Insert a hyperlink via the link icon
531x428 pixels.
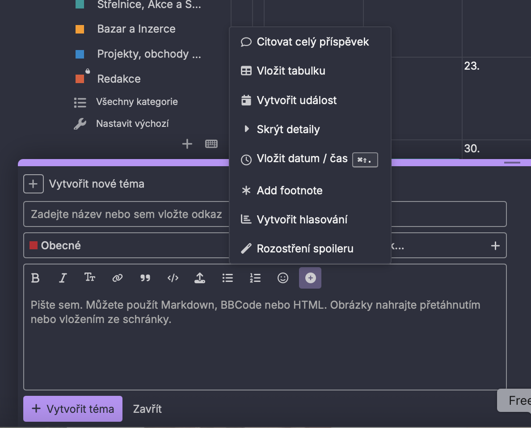coord(118,278)
